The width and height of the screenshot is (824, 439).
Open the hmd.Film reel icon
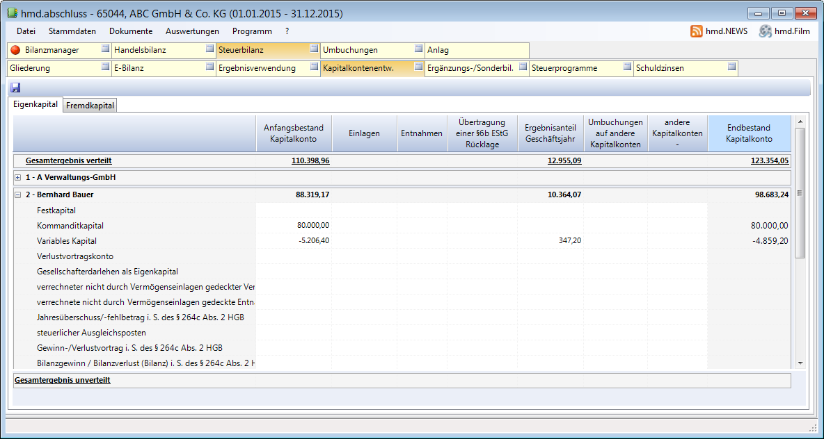766,31
